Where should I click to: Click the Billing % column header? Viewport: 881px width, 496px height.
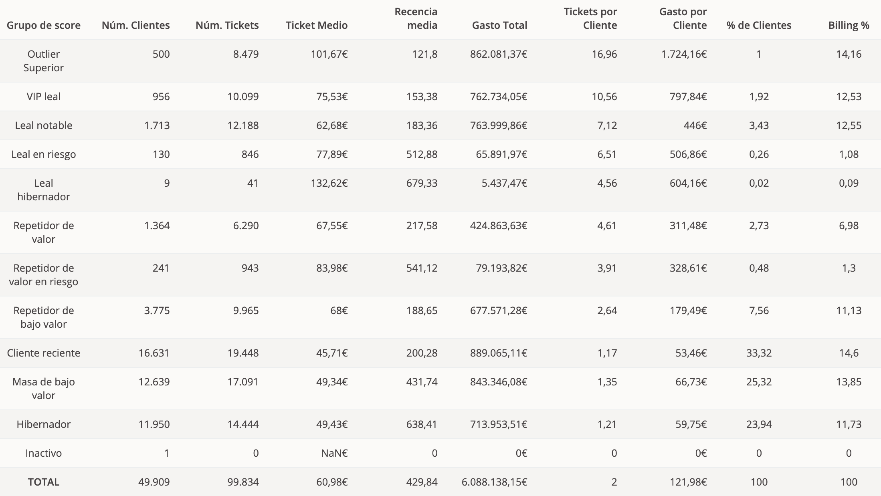(849, 25)
